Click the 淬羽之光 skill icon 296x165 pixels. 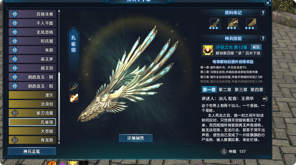(x=208, y=50)
